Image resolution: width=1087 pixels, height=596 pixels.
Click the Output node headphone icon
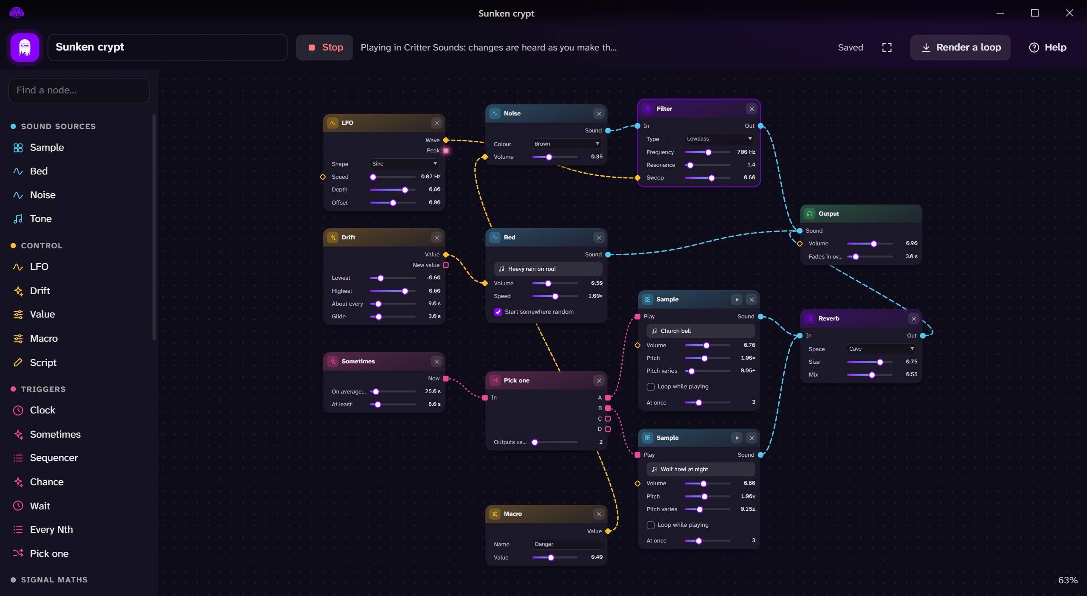click(809, 214)
